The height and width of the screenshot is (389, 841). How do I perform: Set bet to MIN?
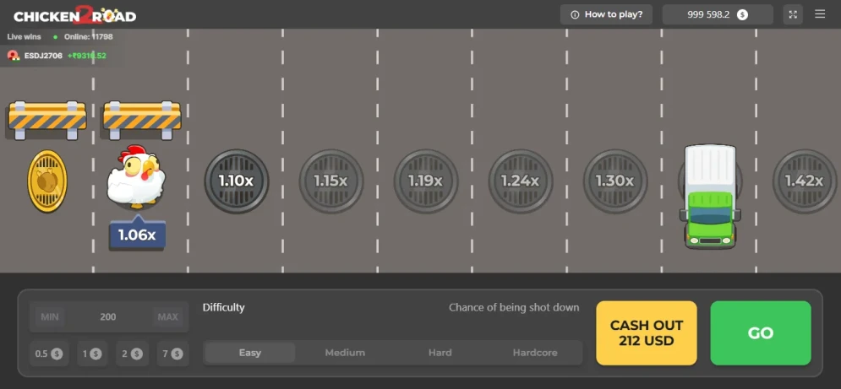50,317
